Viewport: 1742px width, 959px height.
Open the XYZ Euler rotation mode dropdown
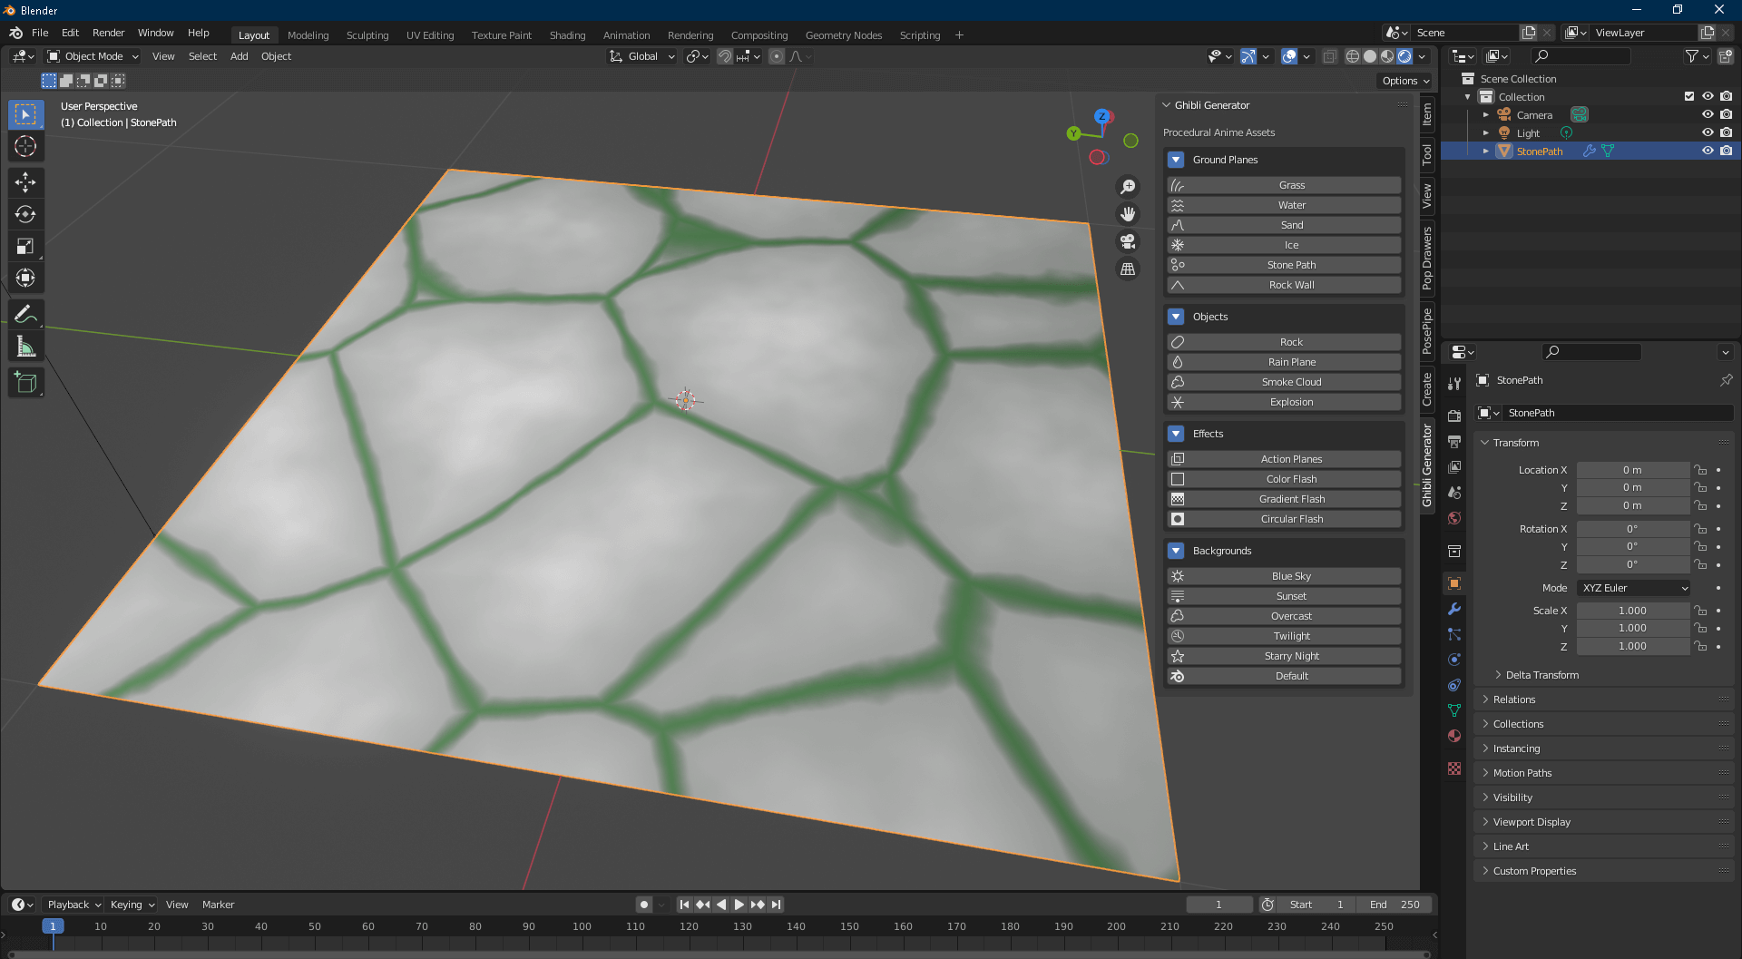1633,588
